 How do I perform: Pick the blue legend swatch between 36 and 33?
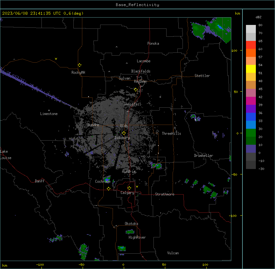click(x=251, y=117)
